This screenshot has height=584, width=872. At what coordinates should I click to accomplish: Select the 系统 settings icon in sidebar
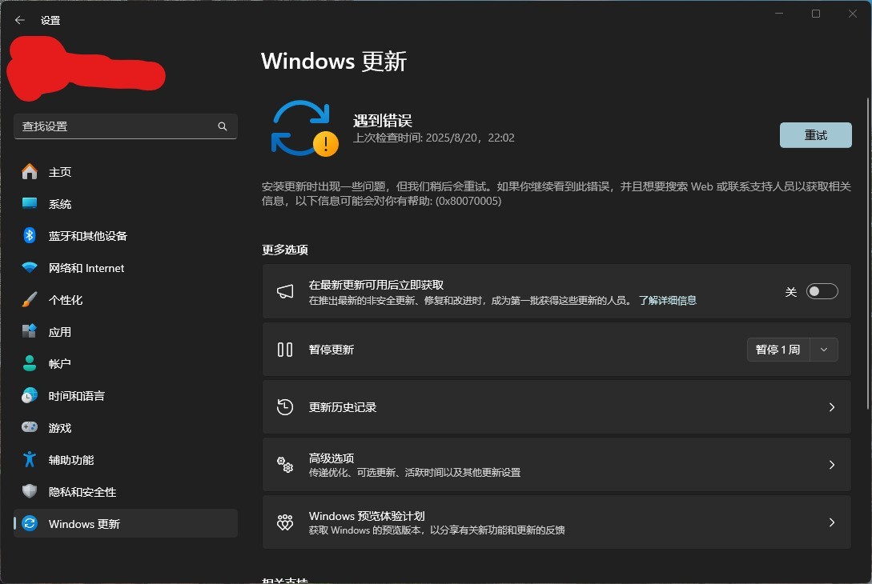click(x=29, y=204)
